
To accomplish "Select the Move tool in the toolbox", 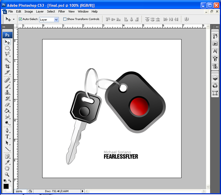I will click(7, 42).
